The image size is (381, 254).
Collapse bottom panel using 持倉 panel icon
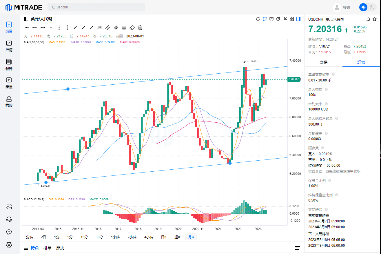point(26,248)
